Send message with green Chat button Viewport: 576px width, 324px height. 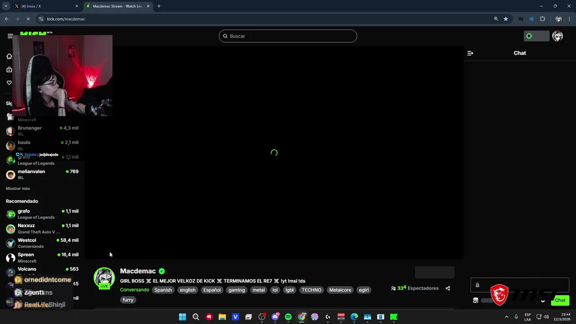[x=560, y=300]
